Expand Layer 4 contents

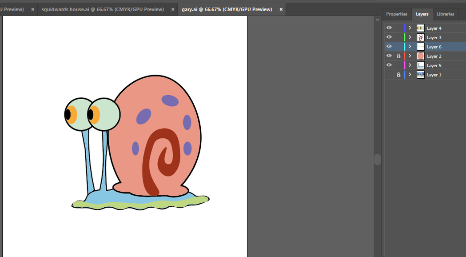coord(410,28)
